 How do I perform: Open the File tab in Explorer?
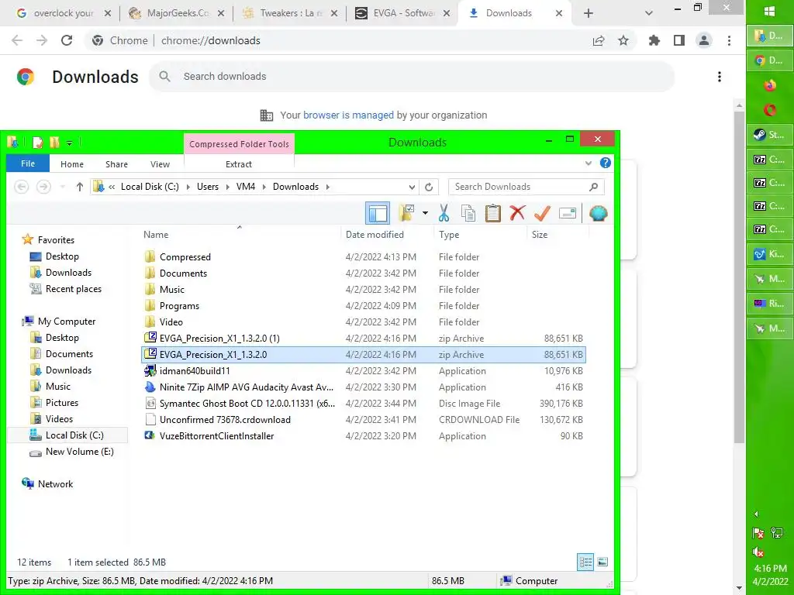28,163
